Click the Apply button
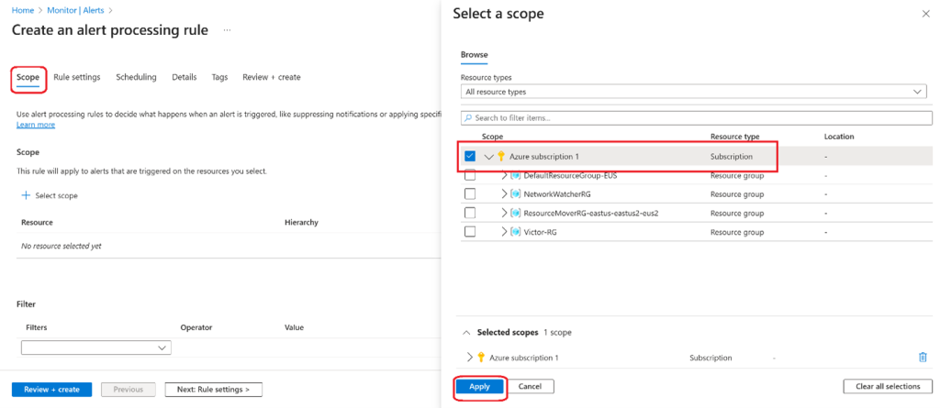The height and width of the screenshot is (408, 940). tap(479, 386)
